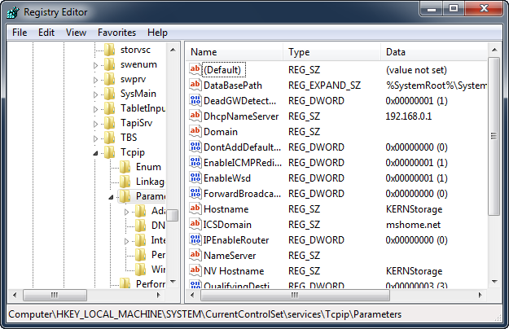Click the string icon next to DataBasePath
The width and height of the screenshot is (509, 329).
pos(195,86)
